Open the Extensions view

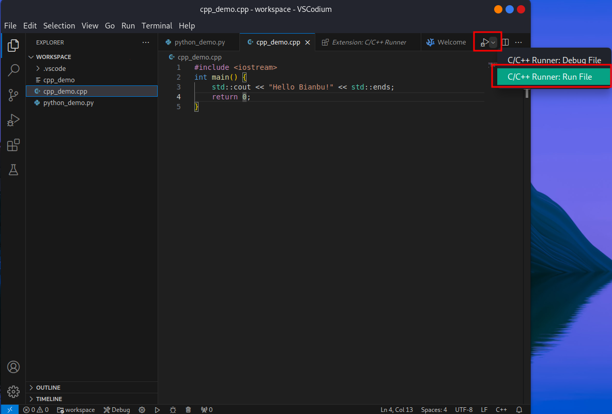coord(13,145)
